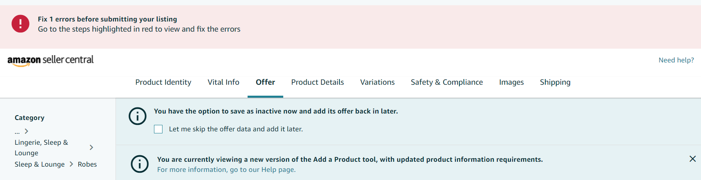
Task: Open the Help page information link
Action: 226,170
